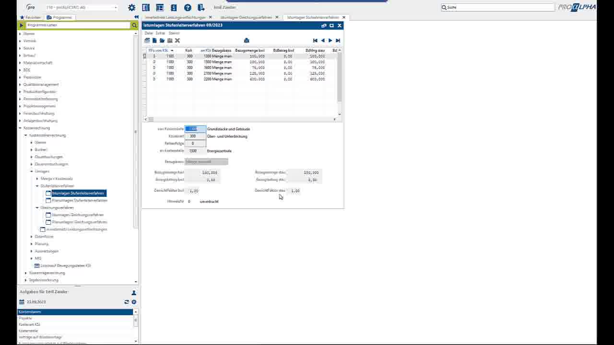
Task: Go to last record
Action: pyautogui.click(x=338, y=40)
